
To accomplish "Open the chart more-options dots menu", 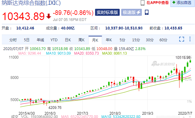I will click(190, 39).
